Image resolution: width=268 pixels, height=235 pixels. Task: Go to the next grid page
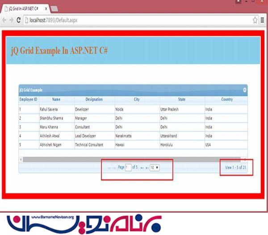142,168
